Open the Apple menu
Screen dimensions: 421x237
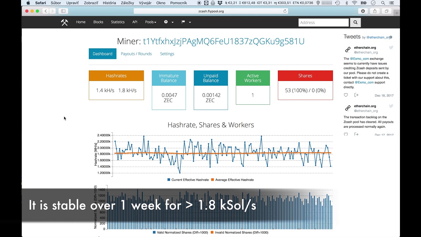tap(28, 3)
